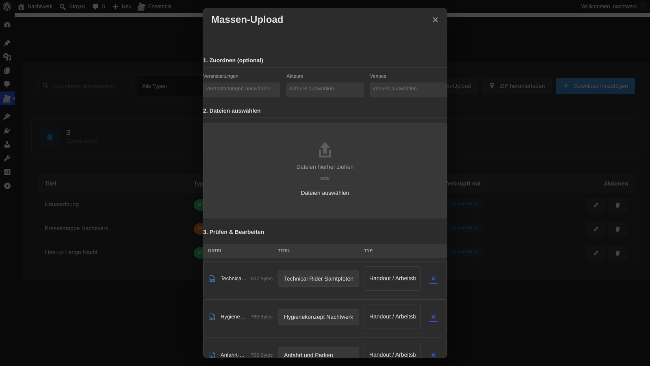
Task: Open Neu menu in admin bar
Action: (x=122, y=7)
